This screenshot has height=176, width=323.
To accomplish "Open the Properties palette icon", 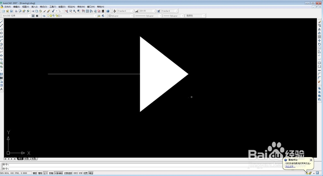I will point(83,11).
